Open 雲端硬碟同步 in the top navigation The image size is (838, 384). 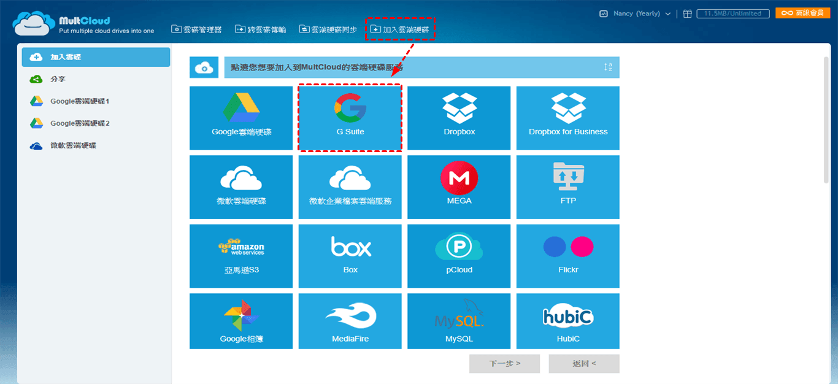pyautogui.click(x=328, y=29)
